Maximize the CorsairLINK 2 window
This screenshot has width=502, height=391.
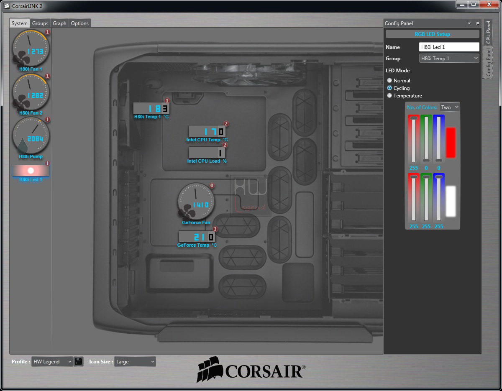click(x=474, y=5)
